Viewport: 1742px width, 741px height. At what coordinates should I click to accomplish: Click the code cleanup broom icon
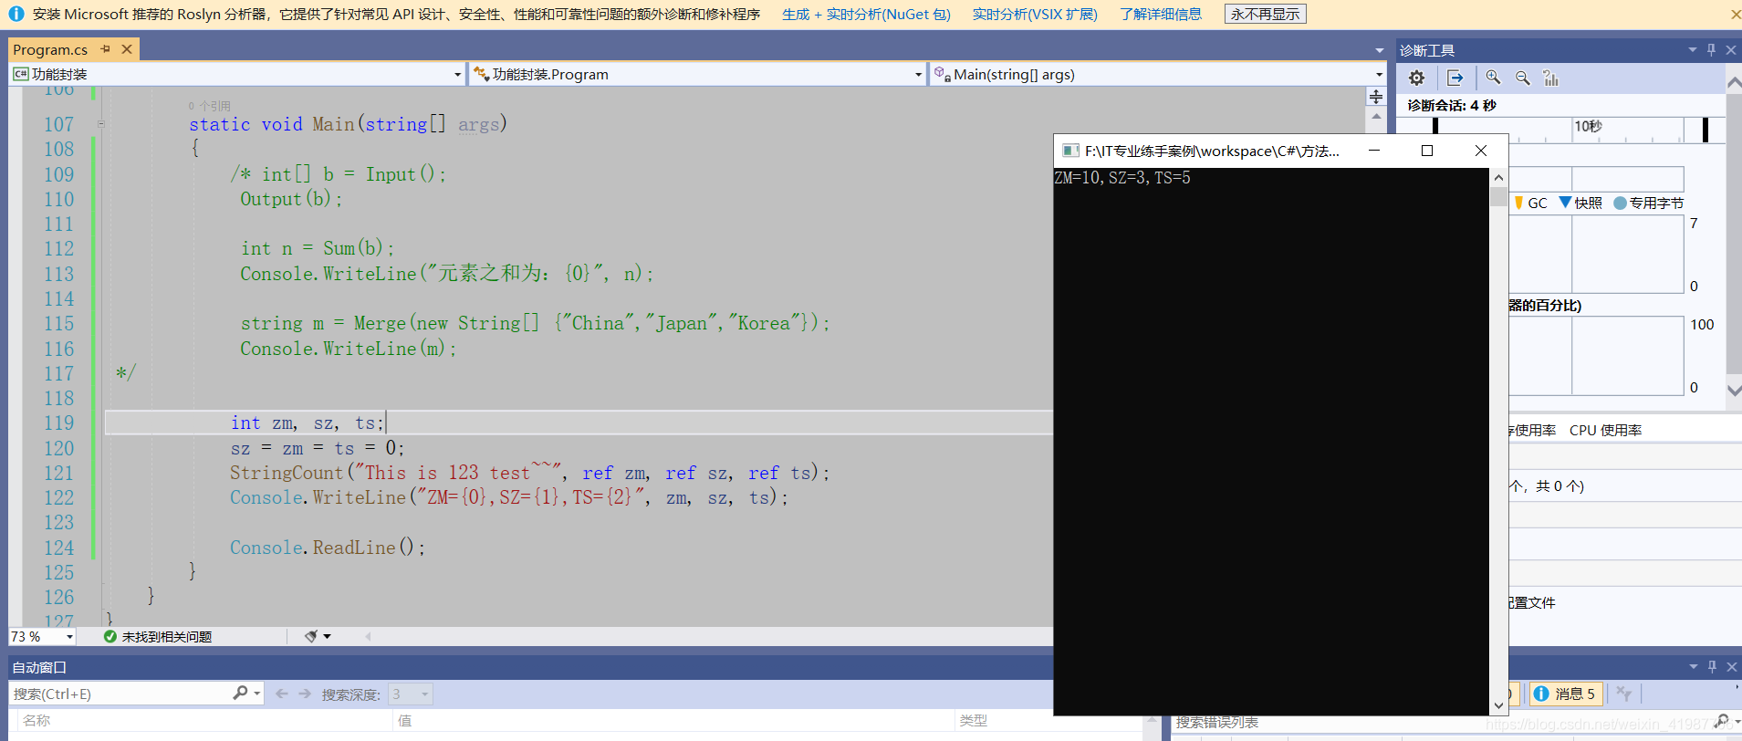point(311,636)
